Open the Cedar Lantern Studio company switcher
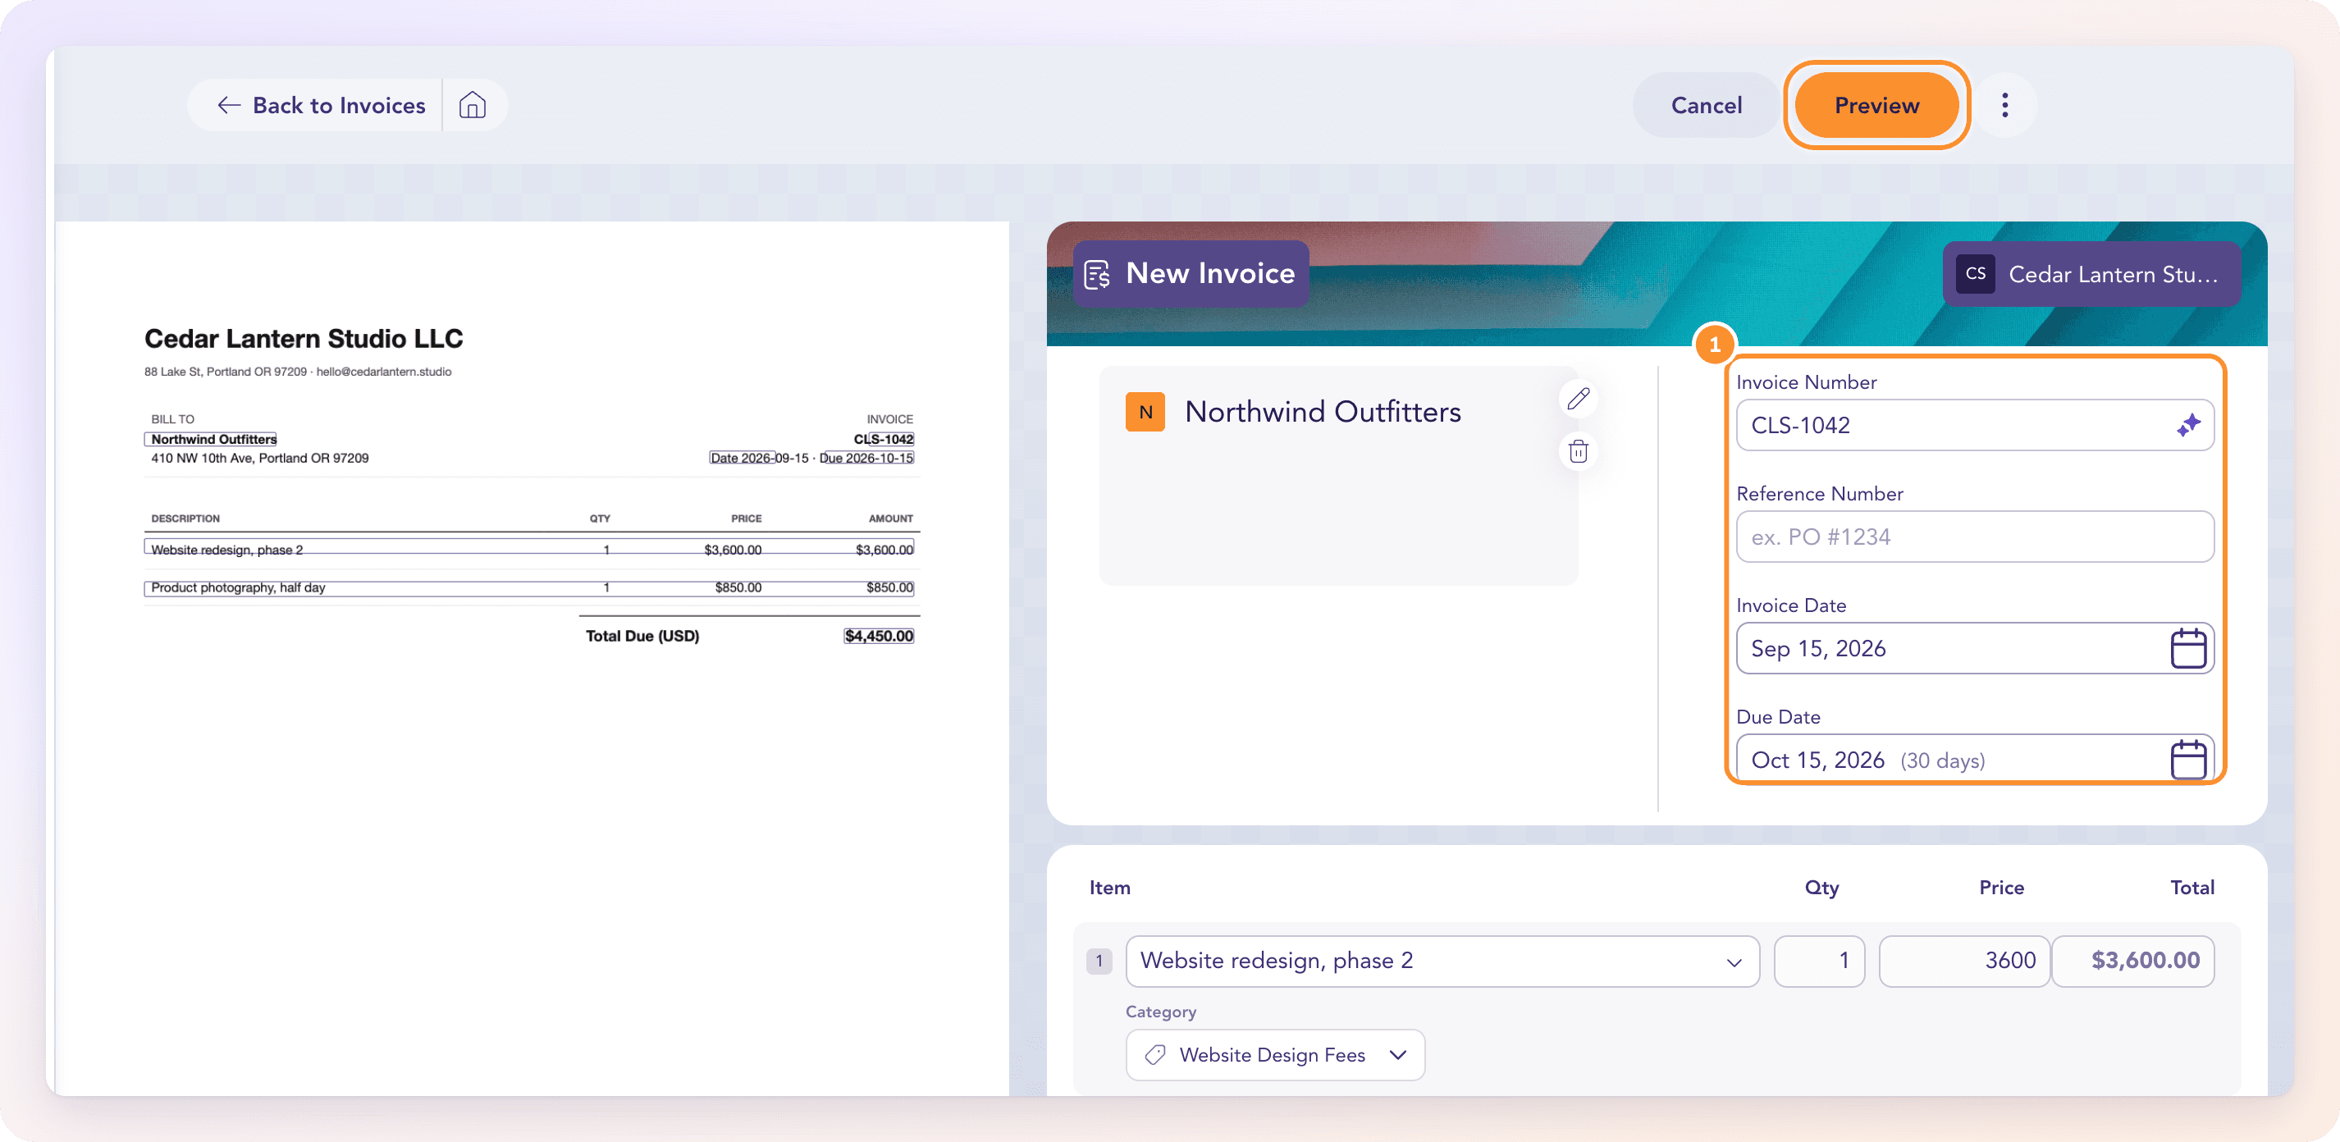 point(2092,273)
